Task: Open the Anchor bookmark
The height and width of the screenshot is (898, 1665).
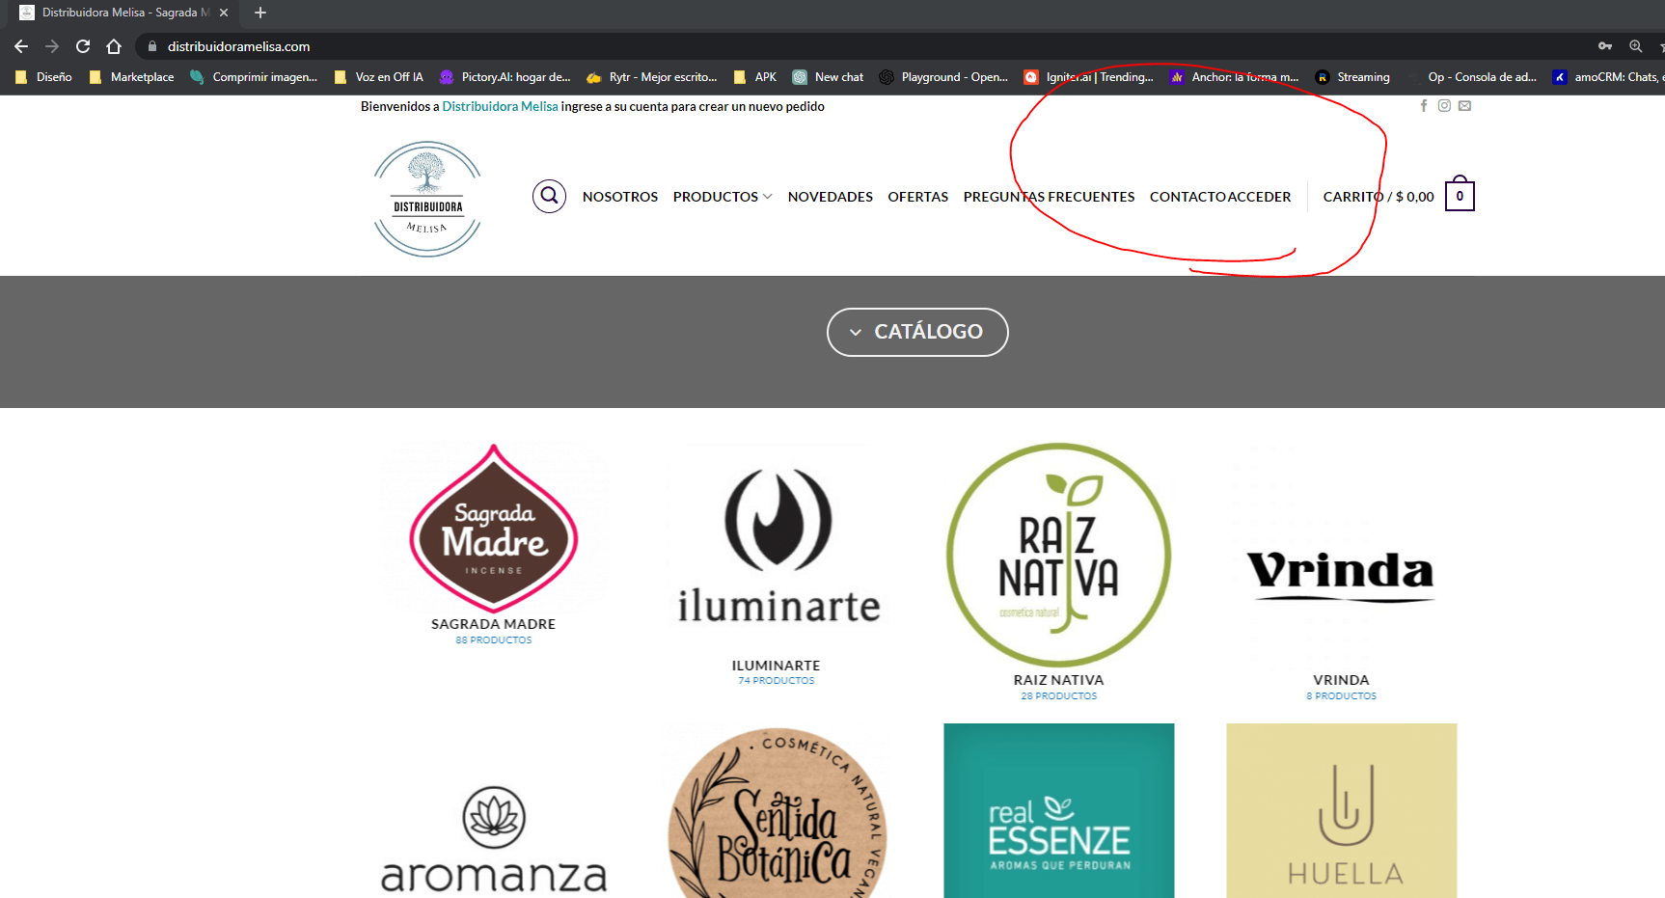Action: click(x=1234, y=77)
